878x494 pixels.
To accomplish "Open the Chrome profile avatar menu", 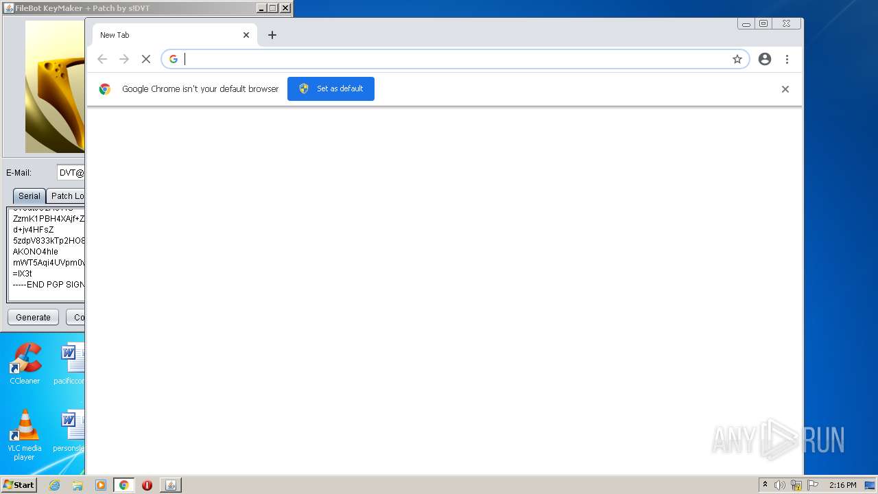I will pos(765,60).
